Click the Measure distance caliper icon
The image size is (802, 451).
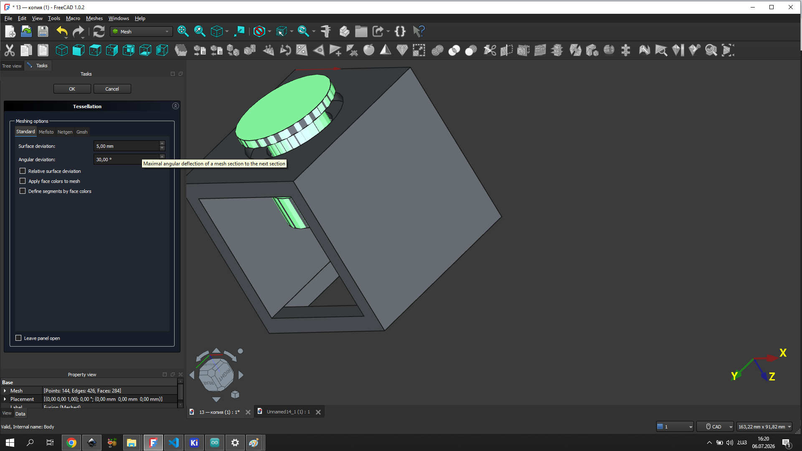(x=326, y=31)
